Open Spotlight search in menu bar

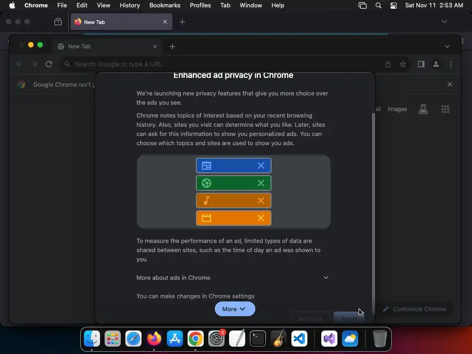pyautogui.click(x=378, y=6)
